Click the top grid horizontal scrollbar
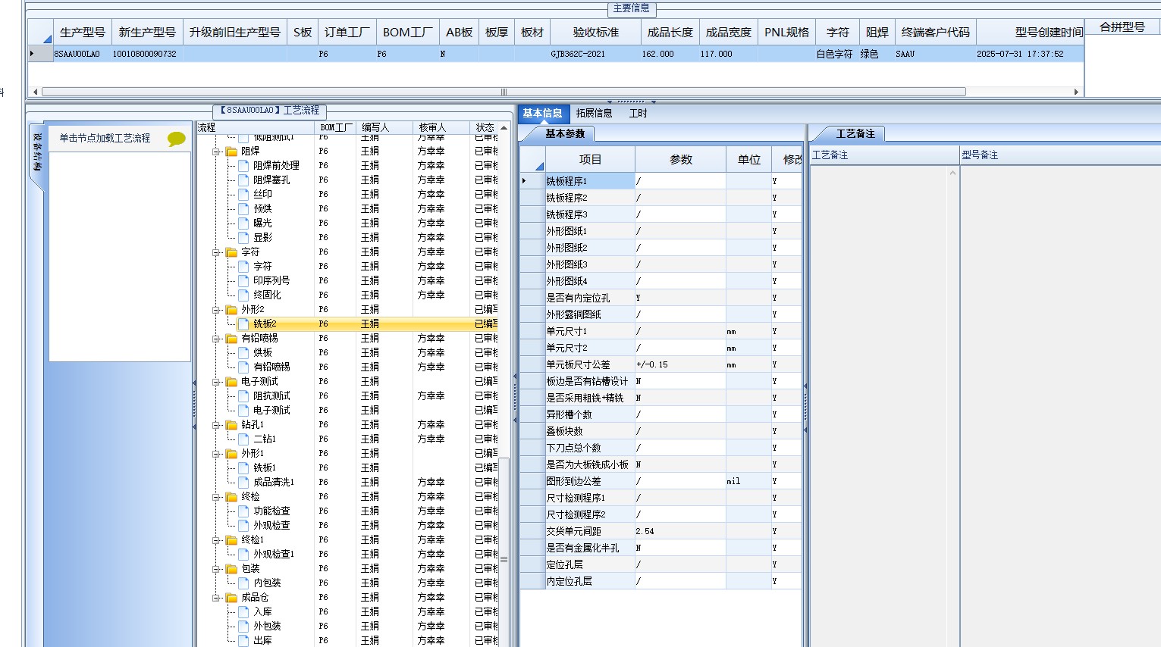Screen dimensions: 1161x647 point(504,92)
